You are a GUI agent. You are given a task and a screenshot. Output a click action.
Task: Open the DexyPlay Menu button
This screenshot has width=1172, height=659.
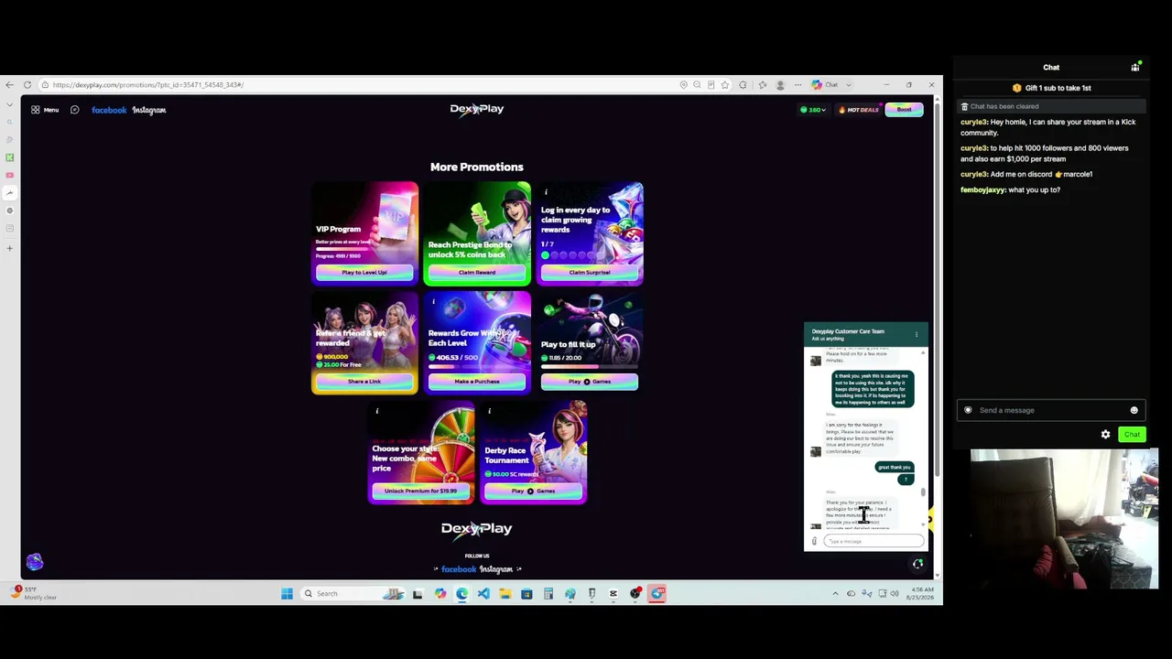(x=45, y=110)
